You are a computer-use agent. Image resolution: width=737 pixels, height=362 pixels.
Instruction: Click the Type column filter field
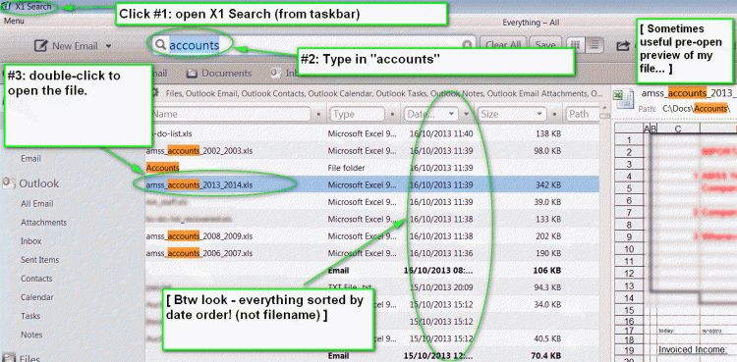click(x=358, y=114)
